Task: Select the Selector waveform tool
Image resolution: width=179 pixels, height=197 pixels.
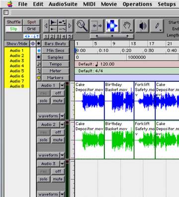Action: (112, 26)
